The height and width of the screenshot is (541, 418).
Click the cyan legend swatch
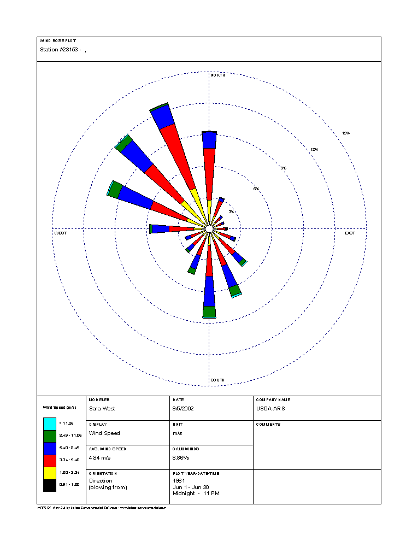(x=50, y=424)
